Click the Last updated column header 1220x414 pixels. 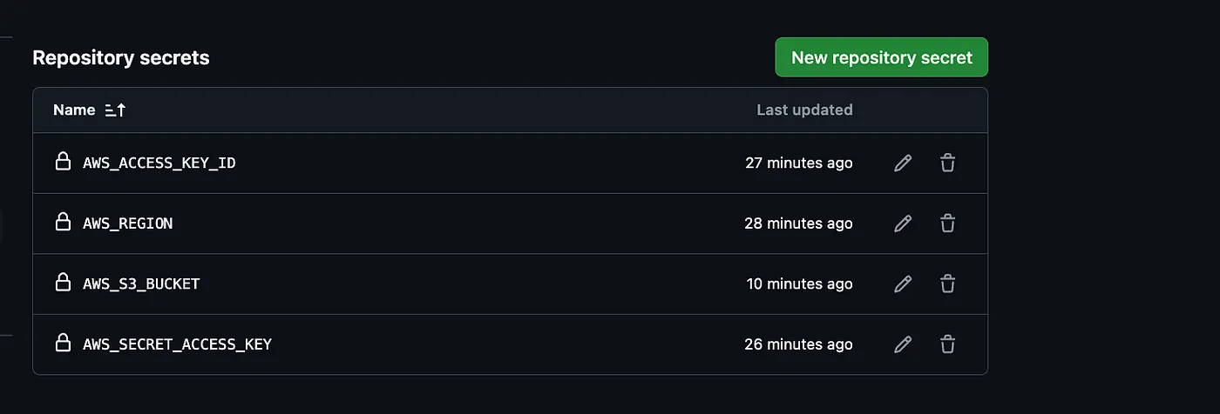coord(804,110)
